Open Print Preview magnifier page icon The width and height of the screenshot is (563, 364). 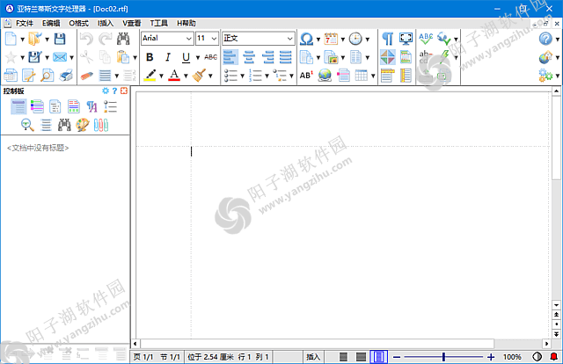(x=47, y=76)
